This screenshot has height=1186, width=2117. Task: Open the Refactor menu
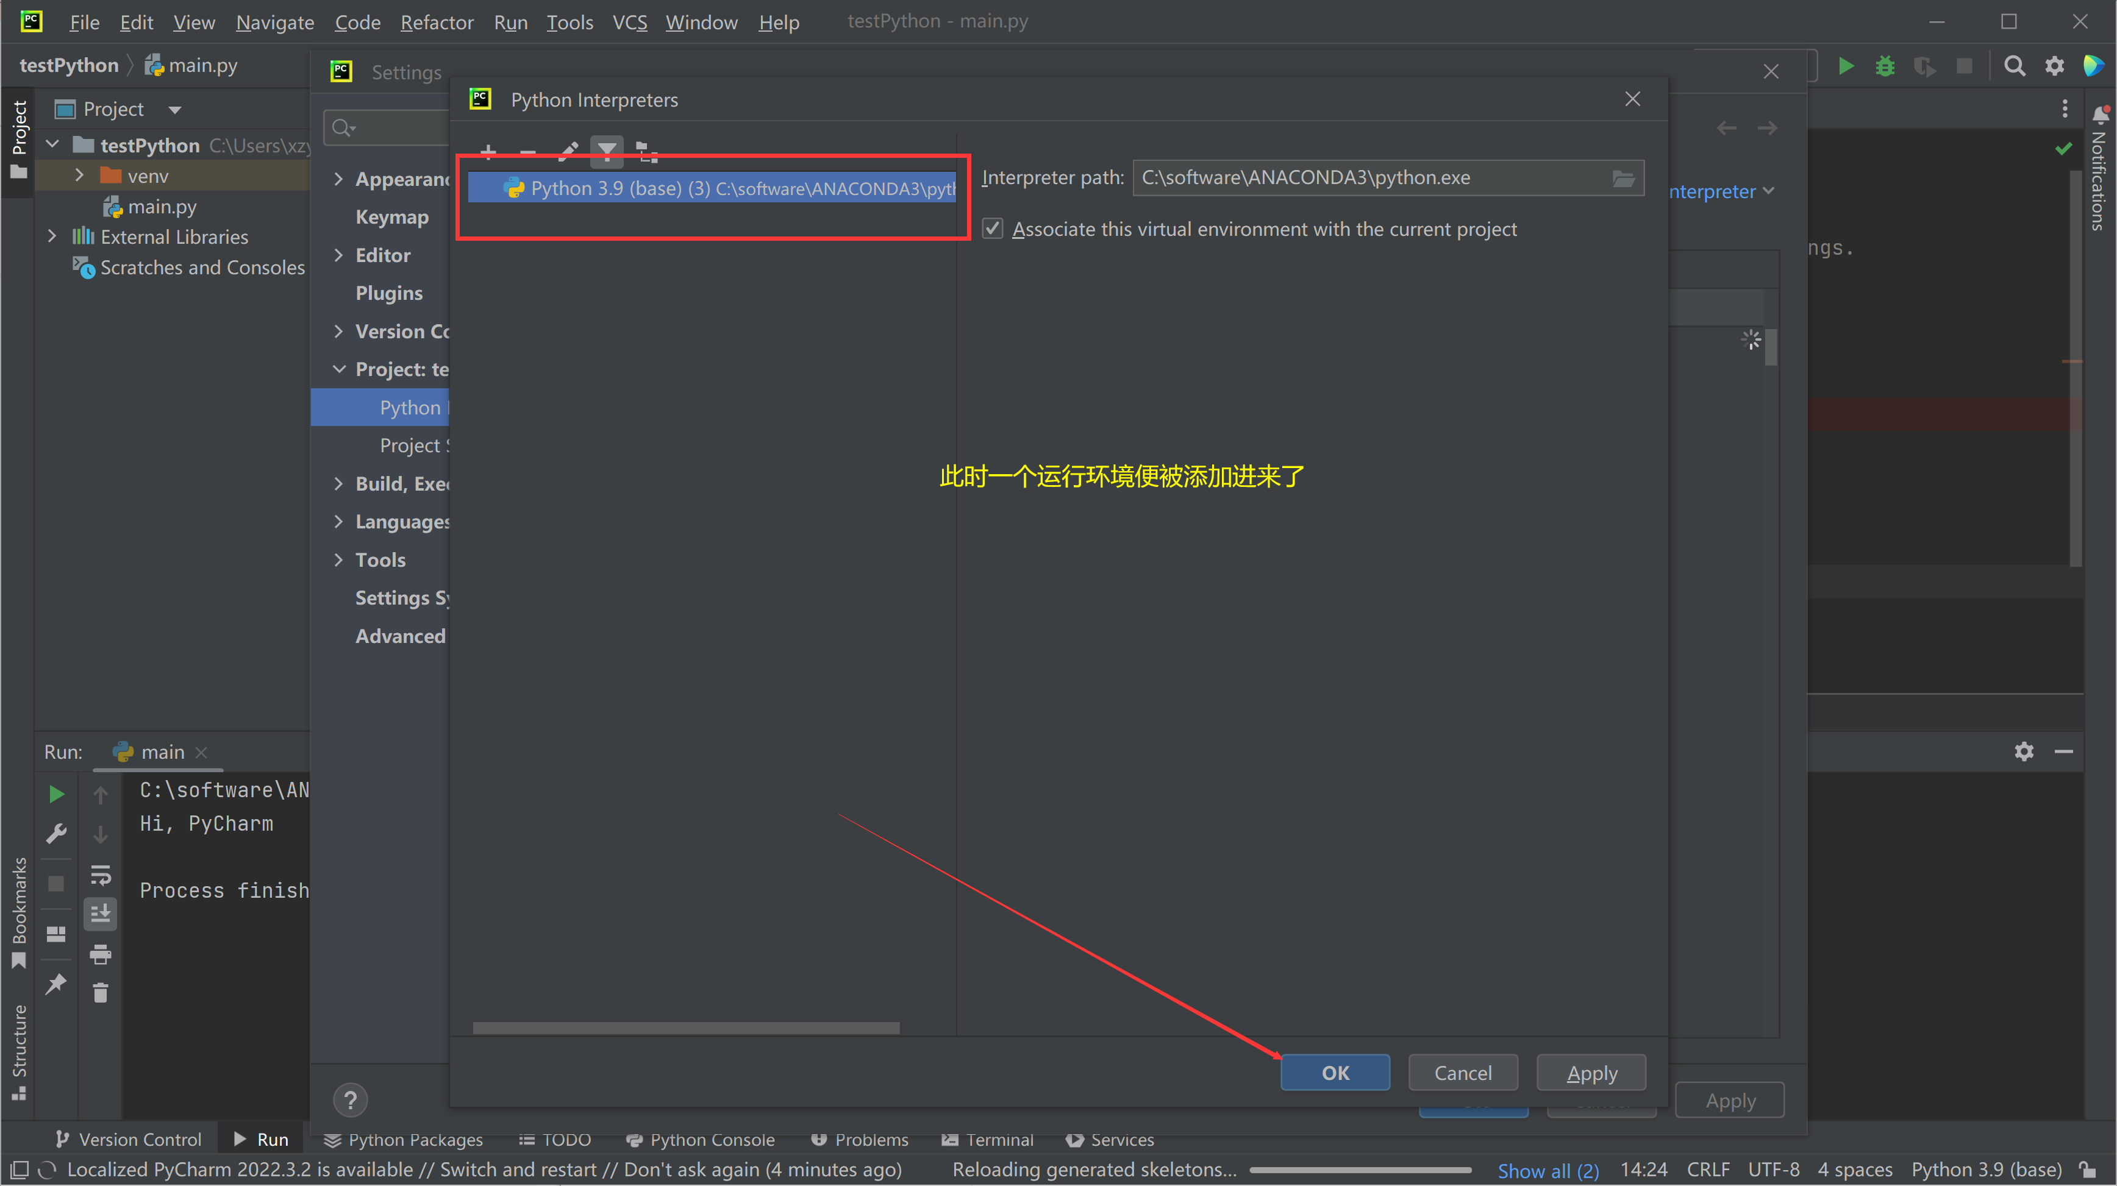(x=437, y=22)
